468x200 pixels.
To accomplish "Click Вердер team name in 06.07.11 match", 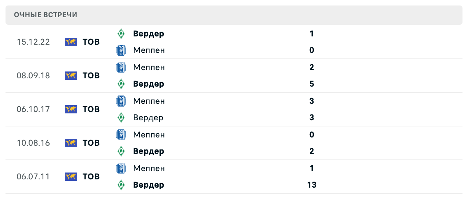I will (x=148, y=185).
